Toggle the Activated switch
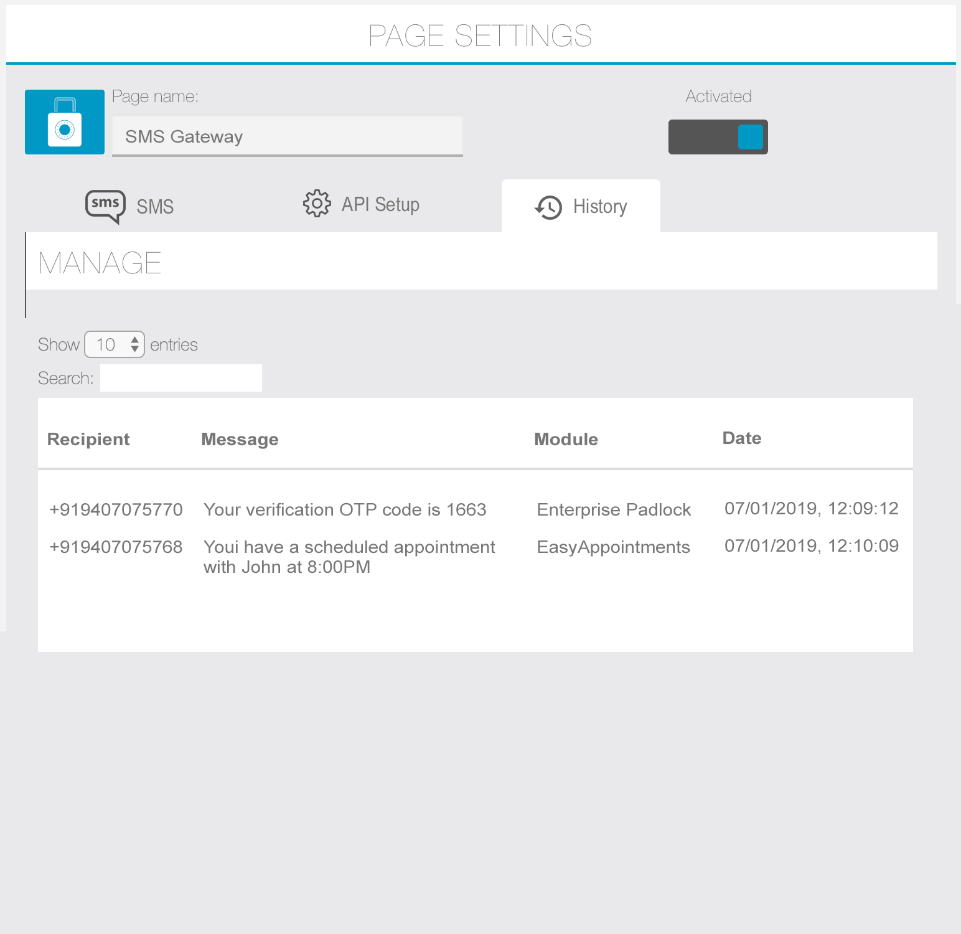Viewport: 961px width, 934px height. point(718,137)
